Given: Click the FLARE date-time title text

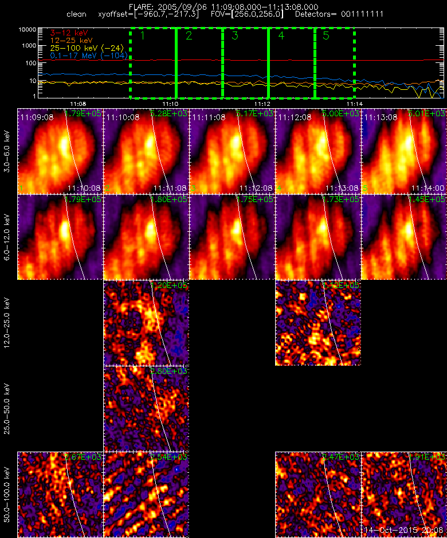Looking at the screenshot, I should [x=223, y=7].
